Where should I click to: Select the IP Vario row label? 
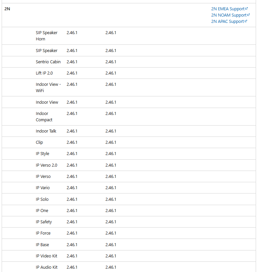tap(43, 188)
